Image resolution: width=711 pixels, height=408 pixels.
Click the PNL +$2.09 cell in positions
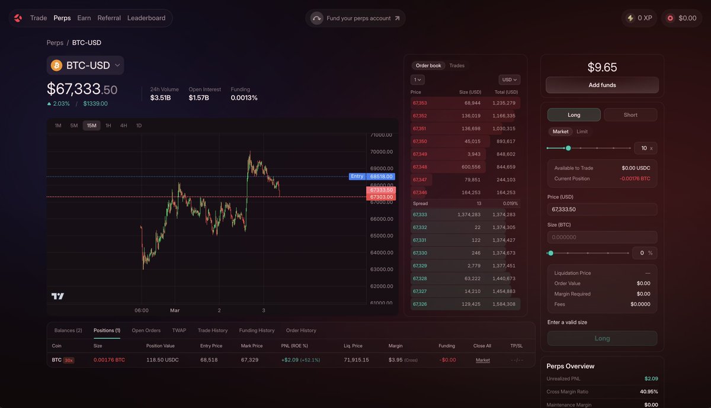[300, 360]
